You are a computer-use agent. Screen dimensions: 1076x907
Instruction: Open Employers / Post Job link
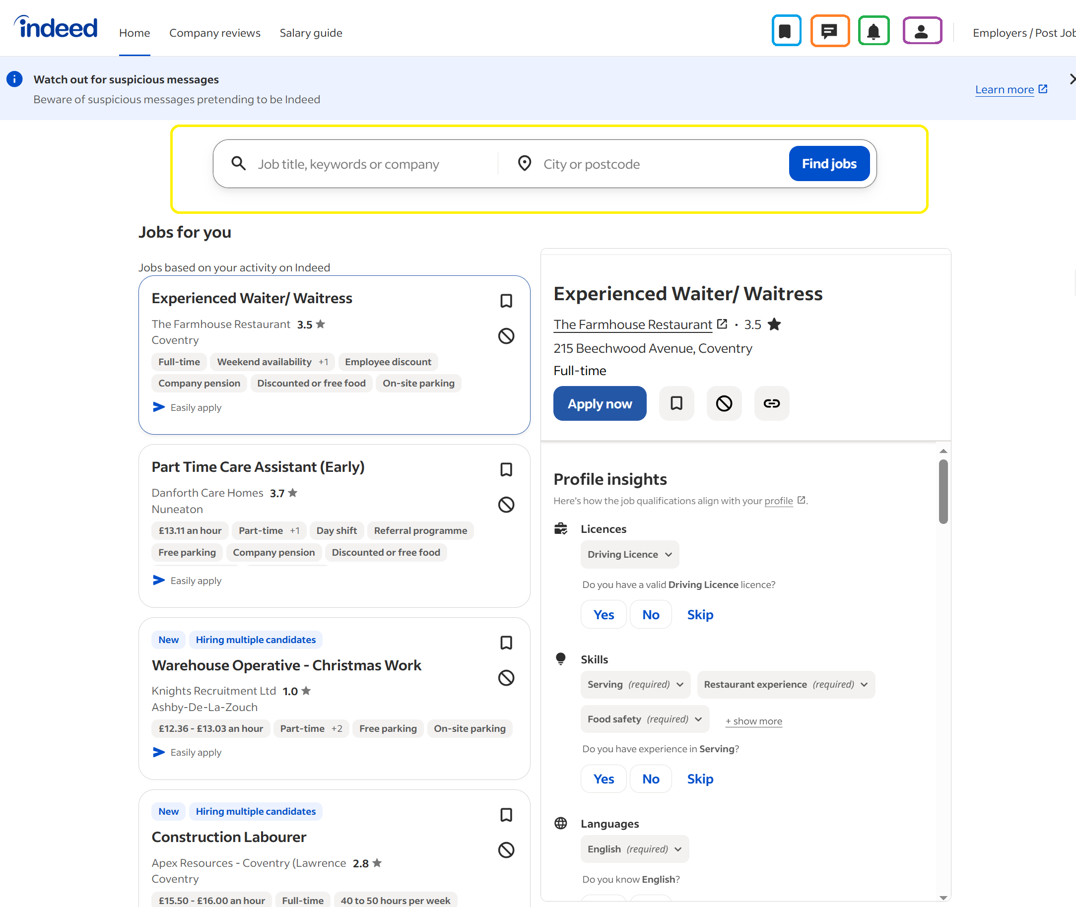pyautogui.click(x=1024, y=33)
